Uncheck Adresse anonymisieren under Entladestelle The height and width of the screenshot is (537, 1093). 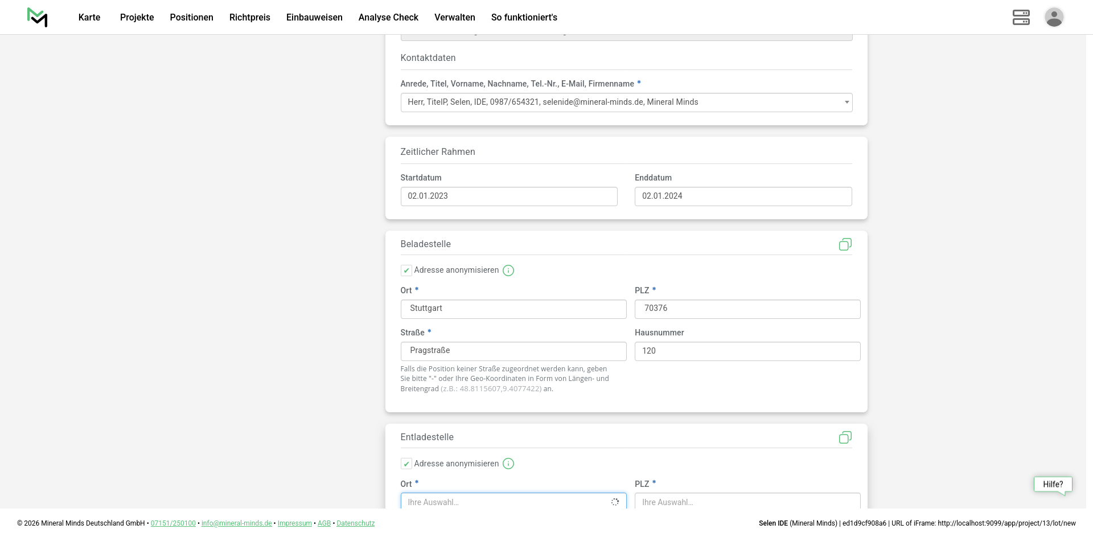[x=406, y=464]
